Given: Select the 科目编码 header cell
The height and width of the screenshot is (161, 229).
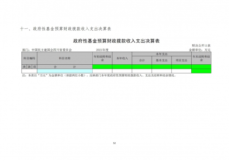Looking at the screenshot, I should [x=29, y=58].
